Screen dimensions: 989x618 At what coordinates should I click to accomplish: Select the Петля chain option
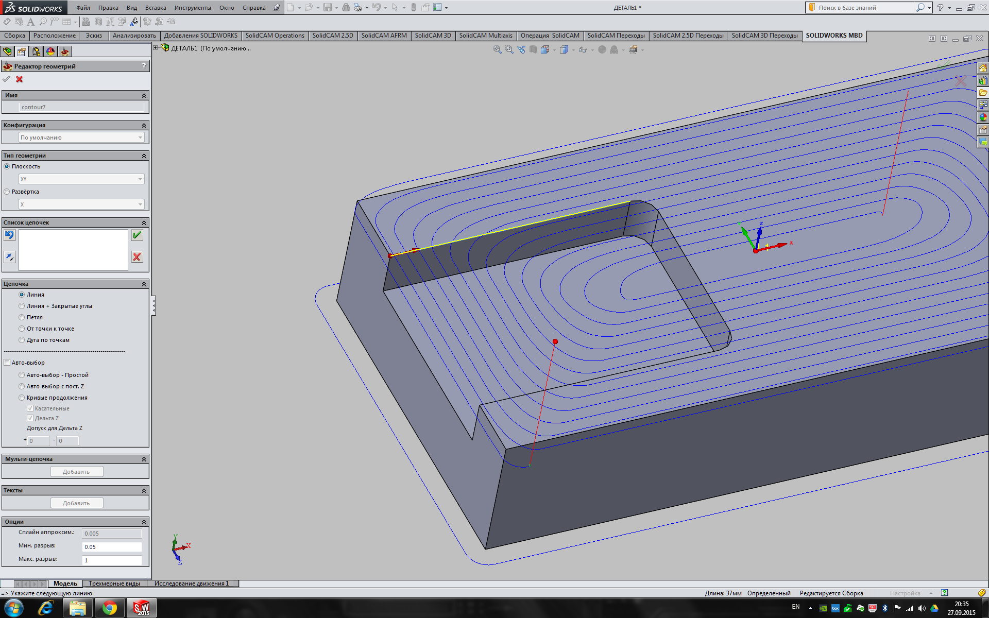tap(22, 317)
